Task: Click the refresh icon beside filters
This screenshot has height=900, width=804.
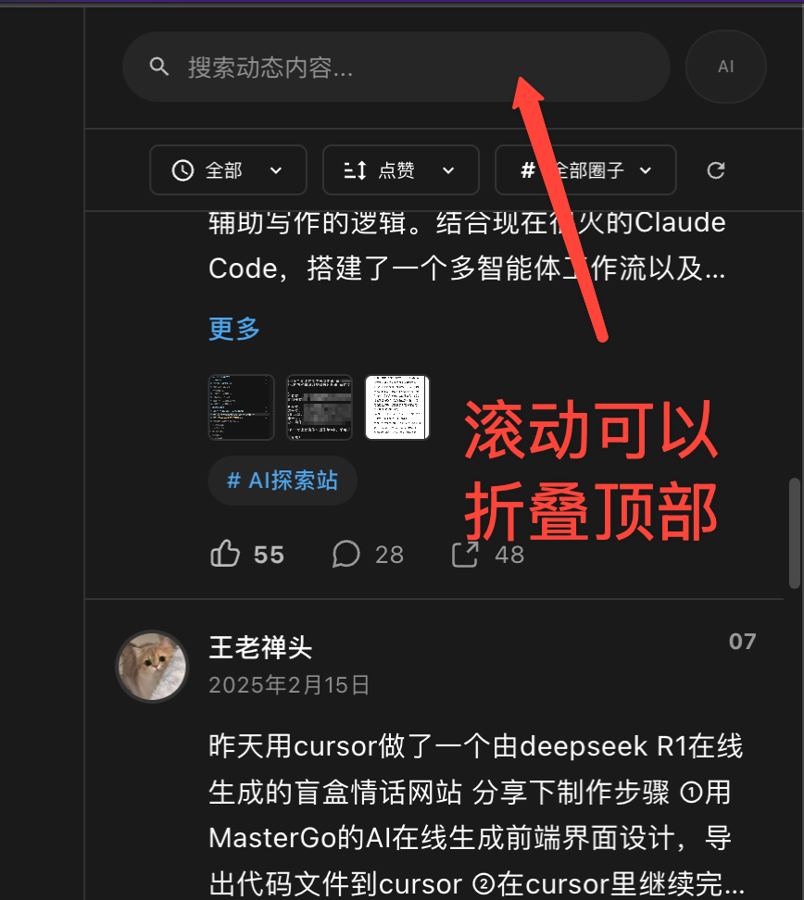Action: pos(716,169)
